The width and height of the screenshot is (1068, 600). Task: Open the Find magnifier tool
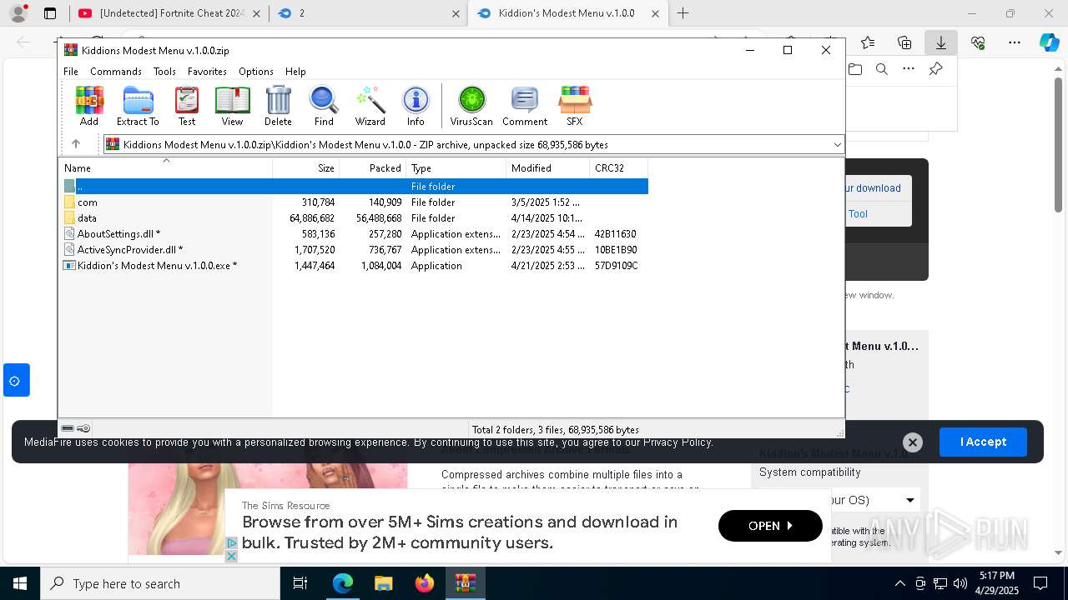coord(324,106)
